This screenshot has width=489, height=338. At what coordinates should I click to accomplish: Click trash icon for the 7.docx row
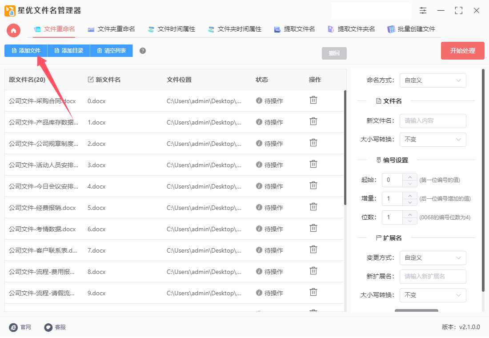pos(313,249)
